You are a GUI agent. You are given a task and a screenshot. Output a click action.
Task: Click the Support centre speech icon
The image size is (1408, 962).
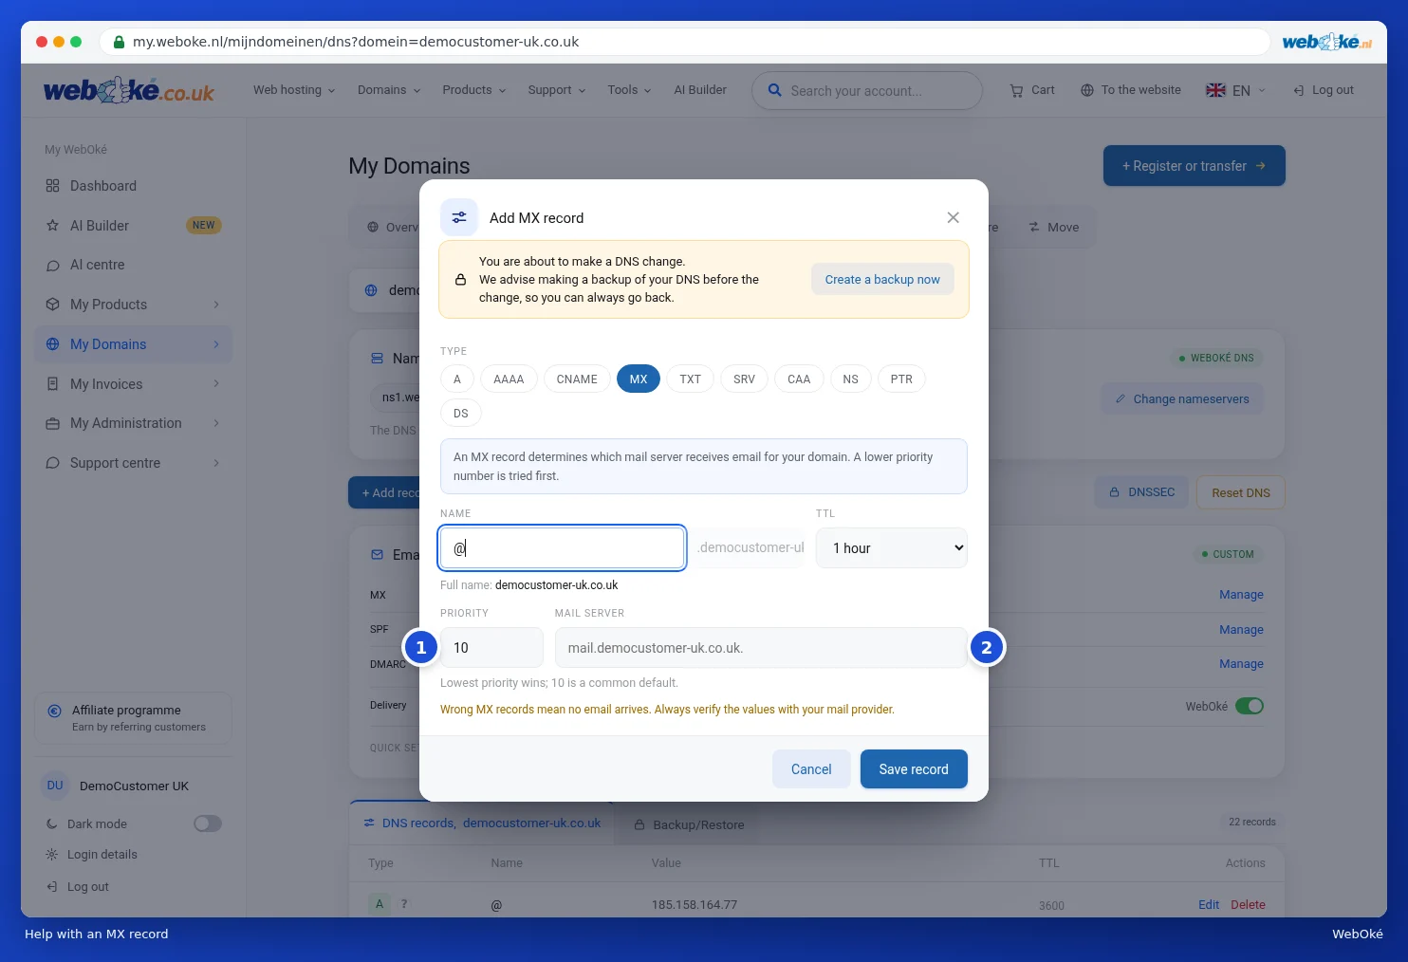point(53,463)
